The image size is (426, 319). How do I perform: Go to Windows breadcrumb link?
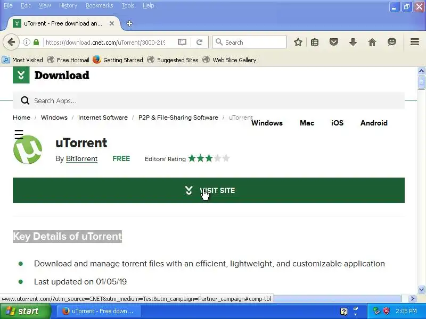pos(54,117)
